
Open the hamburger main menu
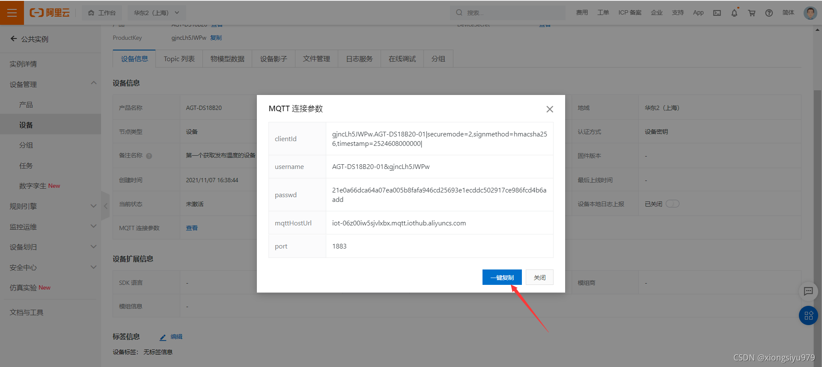(x=12, y=12)
